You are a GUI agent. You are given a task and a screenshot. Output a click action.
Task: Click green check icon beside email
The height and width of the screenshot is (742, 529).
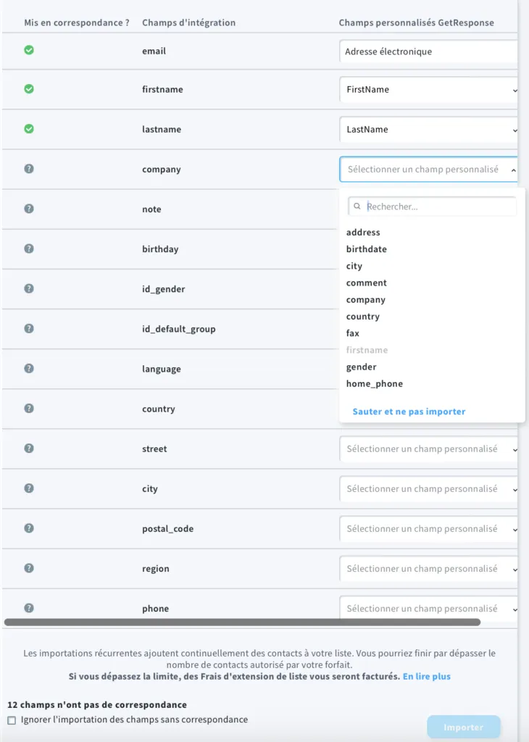click(x=29, y=50)
